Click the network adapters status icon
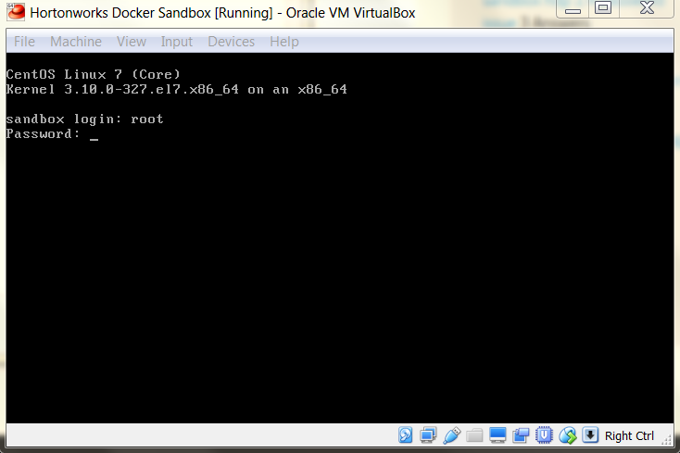The width and height of the screenshot is (680, 453). pyautogui.click(x=428, y=434)
